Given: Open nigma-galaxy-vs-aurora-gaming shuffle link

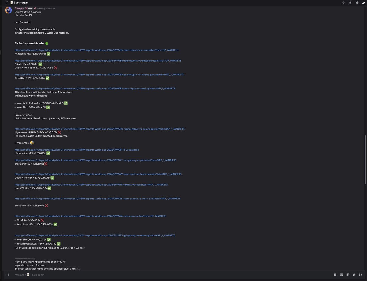Looking at the screenshot, I should pos(99,129).
